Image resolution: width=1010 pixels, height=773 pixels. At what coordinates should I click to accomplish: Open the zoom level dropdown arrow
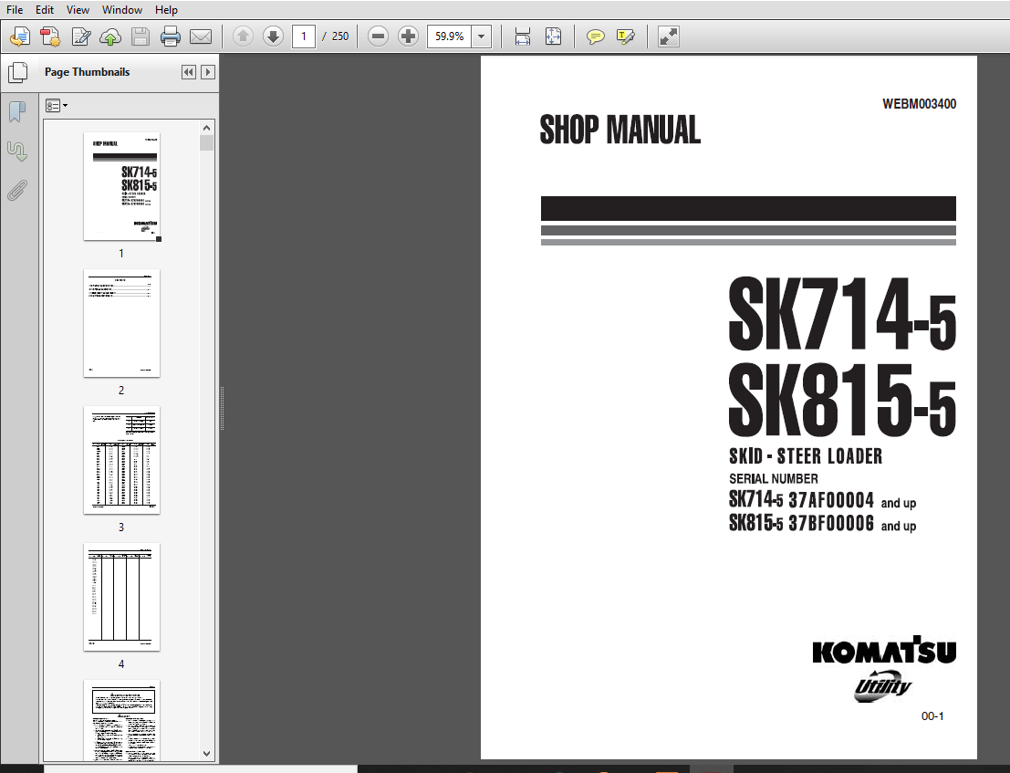[481, 37]
